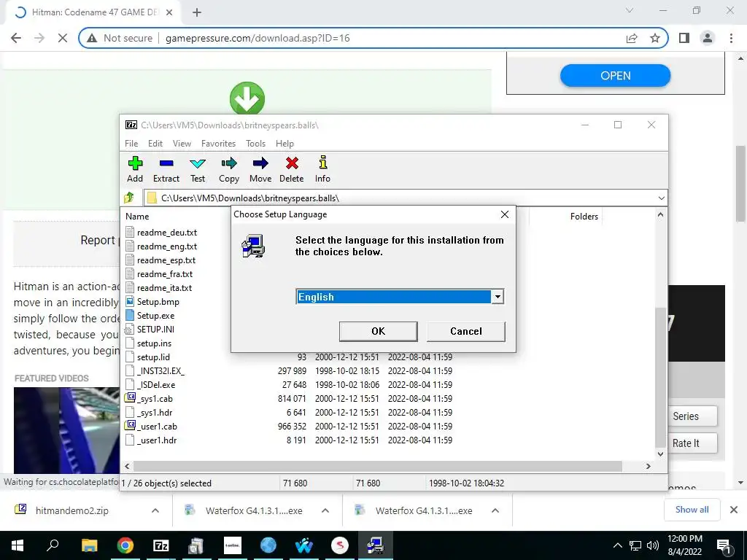Open File Explorer from the taskbar
The height and width of the screenshot is (560, 747).
89,545
